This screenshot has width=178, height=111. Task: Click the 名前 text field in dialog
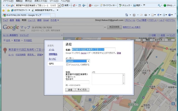[93, 49]
